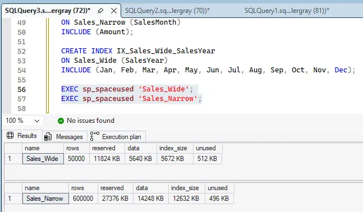Click reserved column header in Sales_Narrow grid
Image resolution: width=363 pixels, height=212 pixels.
coord(115,188)
